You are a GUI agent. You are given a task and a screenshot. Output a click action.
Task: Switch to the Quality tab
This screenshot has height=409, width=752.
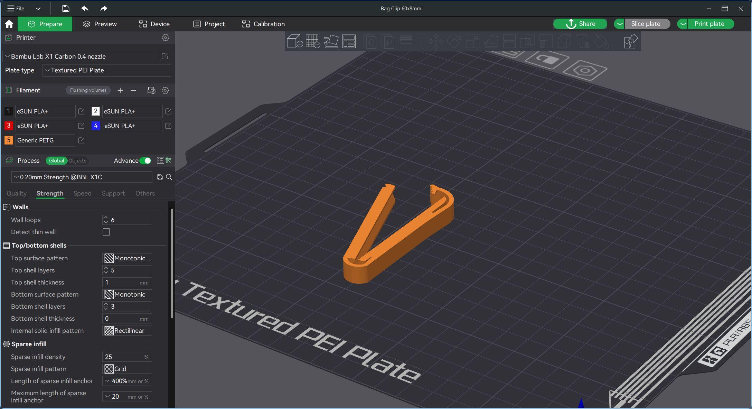(x=17, y=193)
